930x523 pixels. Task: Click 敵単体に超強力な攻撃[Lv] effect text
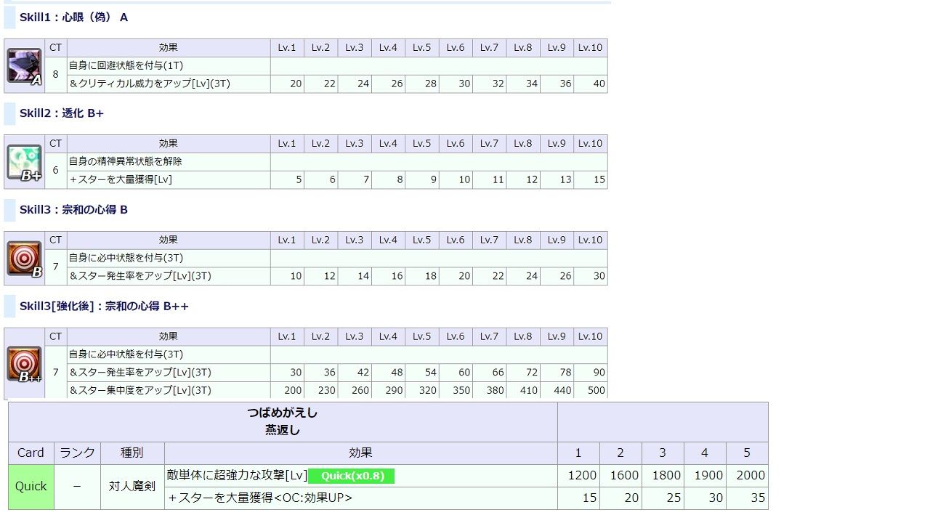pos(238,476)
